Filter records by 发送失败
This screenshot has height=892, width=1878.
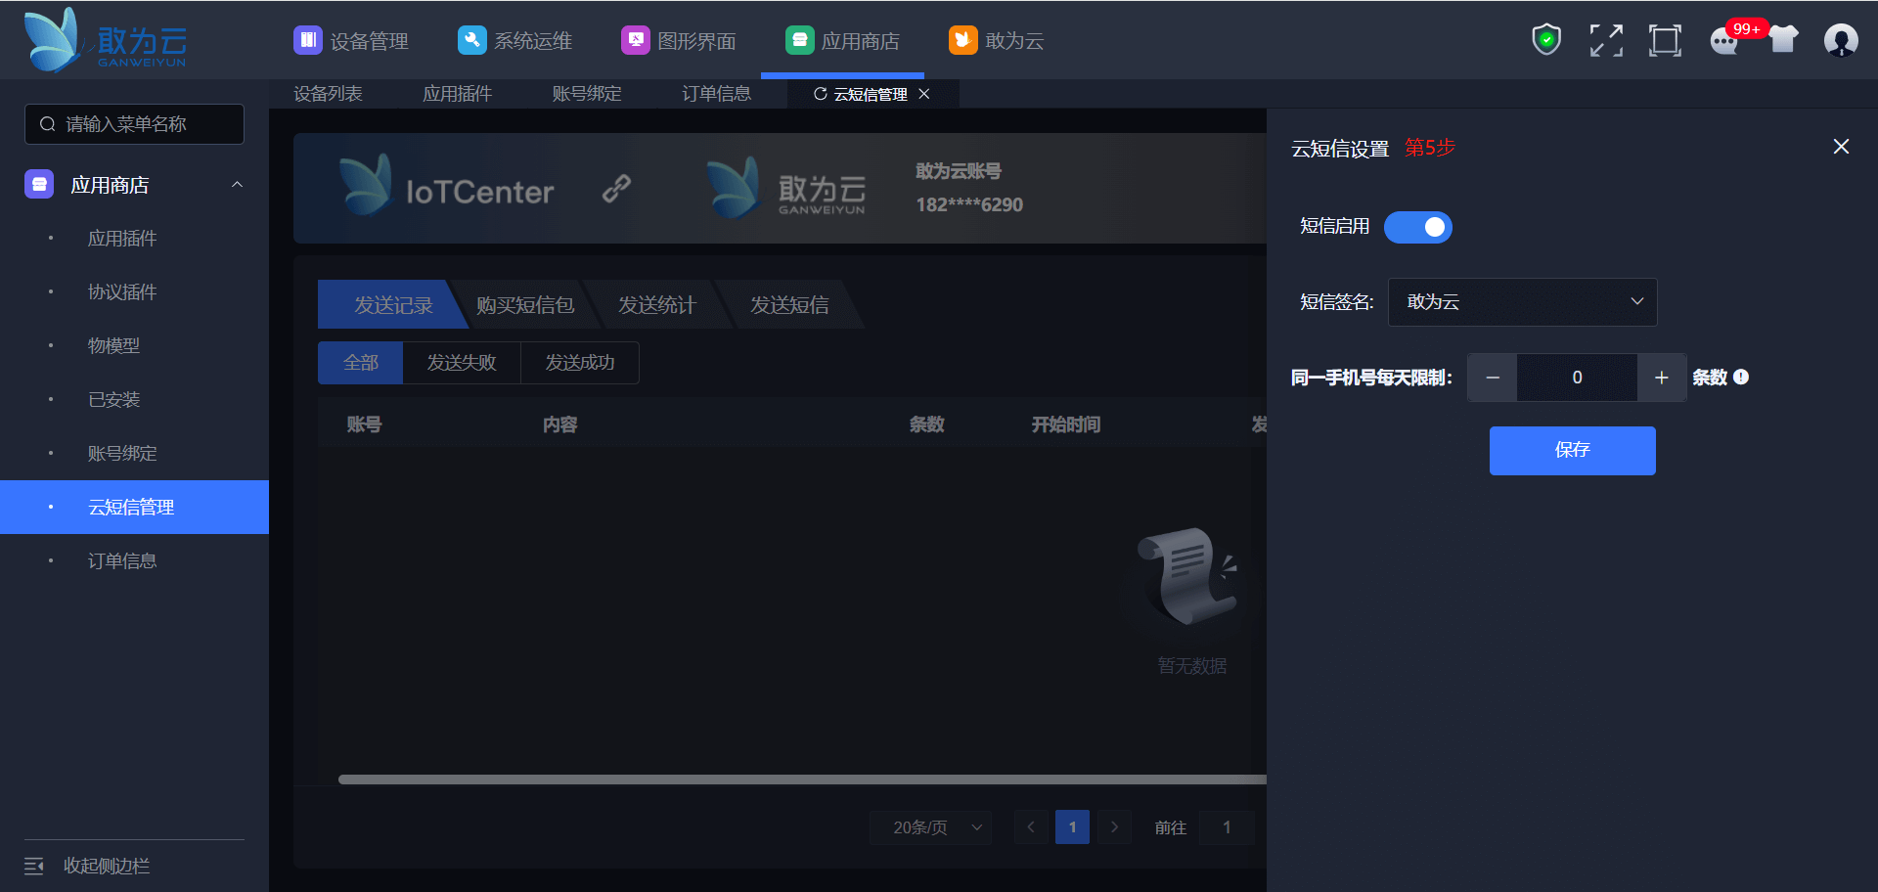[462, 363]
